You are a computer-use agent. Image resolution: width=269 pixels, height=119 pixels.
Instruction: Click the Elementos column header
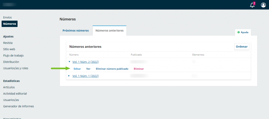coord(198,55)
